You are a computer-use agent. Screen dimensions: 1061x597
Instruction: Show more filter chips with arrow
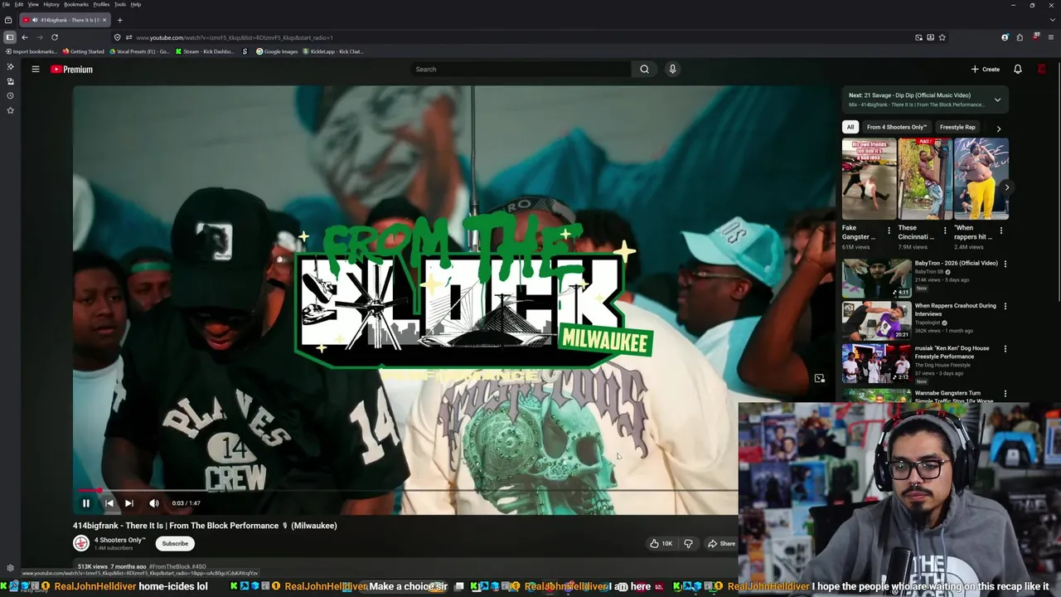click(x=999, y=129)
